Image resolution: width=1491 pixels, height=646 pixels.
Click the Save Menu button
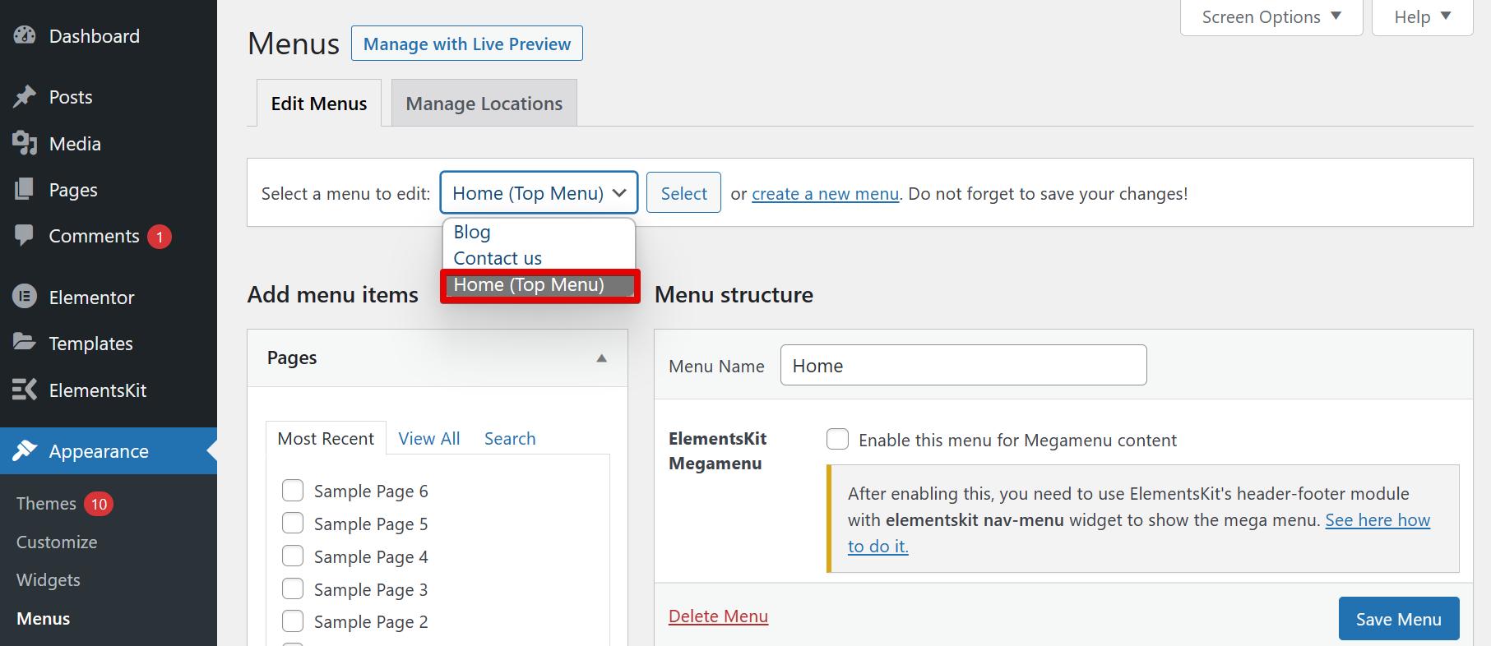point(1398,619)
